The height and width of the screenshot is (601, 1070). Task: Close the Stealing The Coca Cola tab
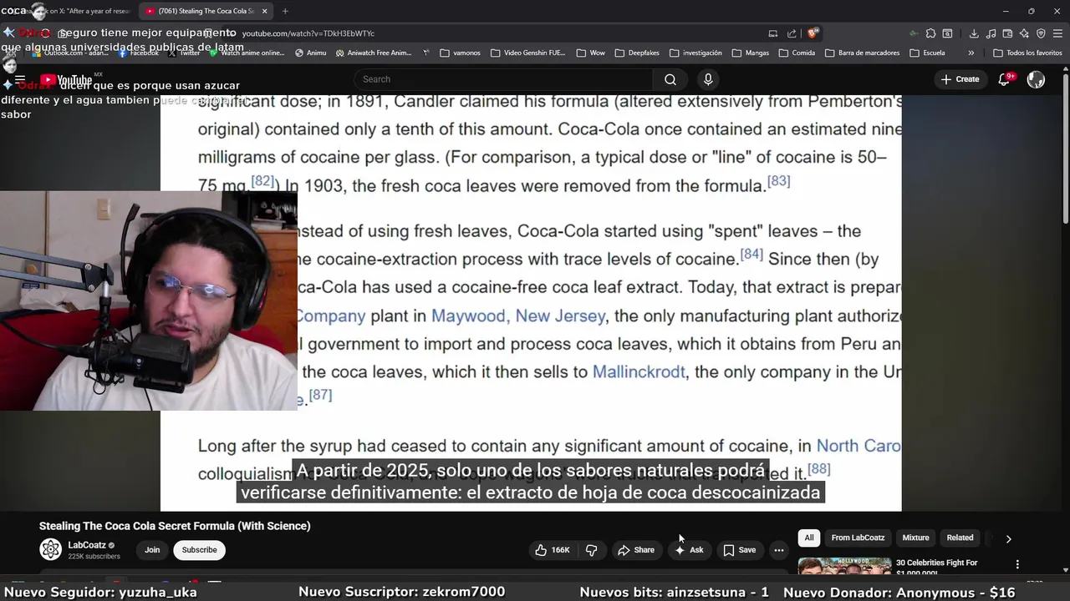[x=265, y=11]
